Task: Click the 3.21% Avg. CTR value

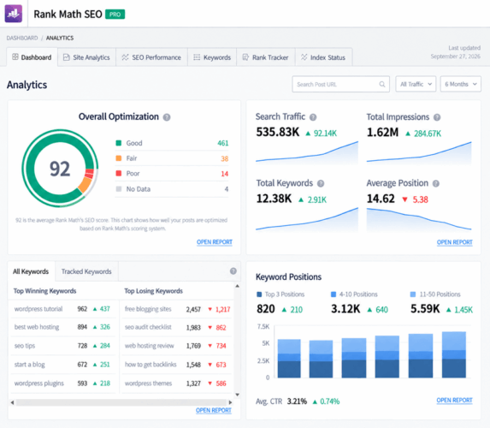Action: point(297,401)
